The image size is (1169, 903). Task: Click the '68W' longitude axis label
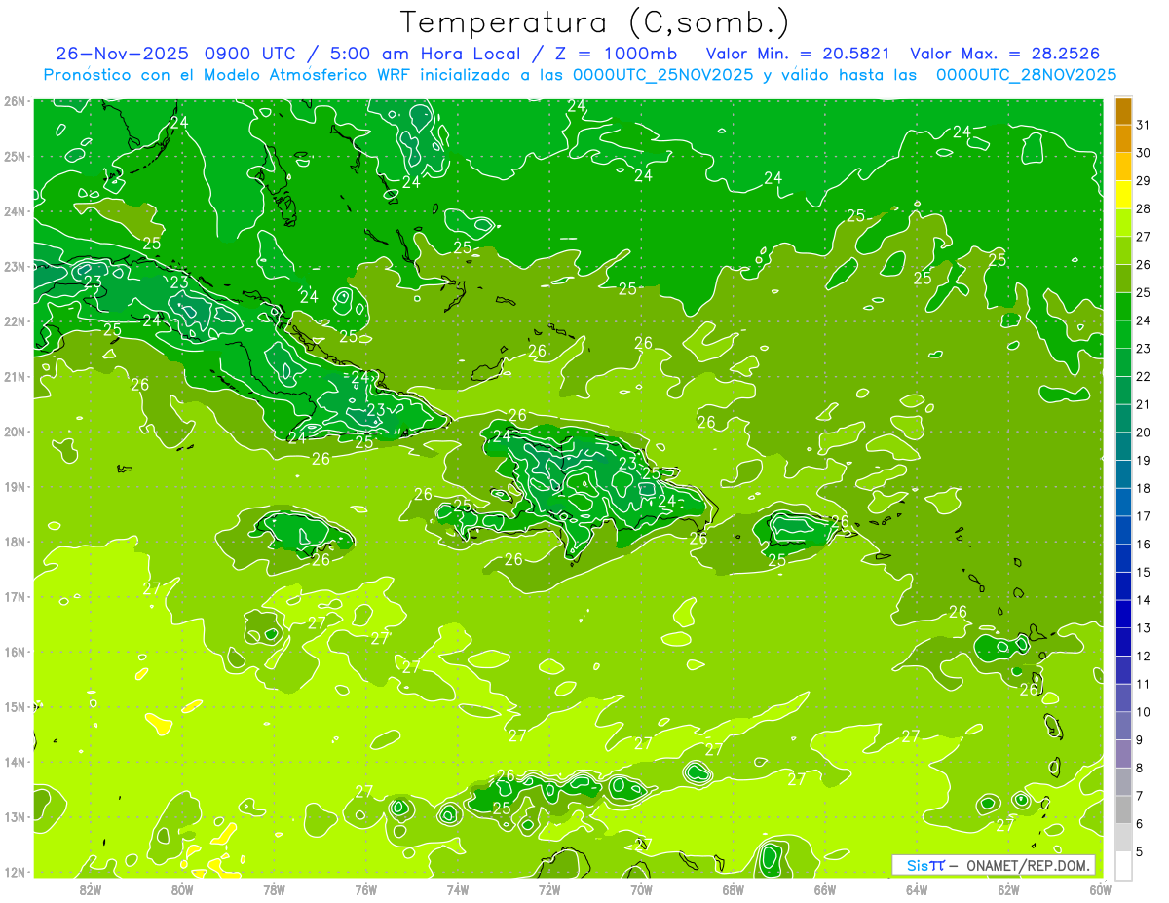[x=733, y=889]
